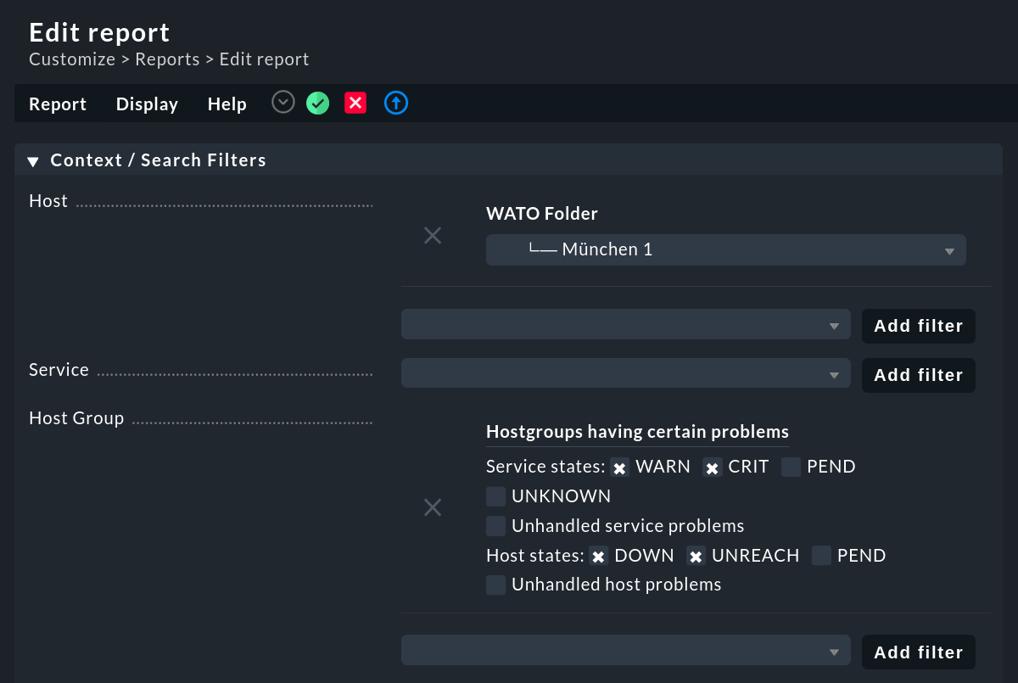Viewport: 1018px width, 683px height.
Task: Click the Host Group label on the left
Action: (x=76, y=418)
